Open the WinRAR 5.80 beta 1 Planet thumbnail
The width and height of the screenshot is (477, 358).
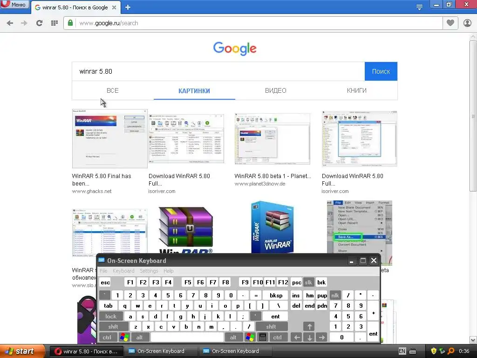[272, 139]
